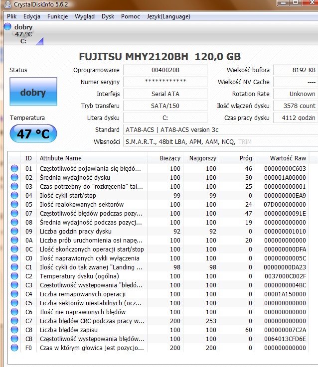Click status orb for attribute CB
The width and height of the screenshot is (318, 367).
pyautogui.click(x=14, y=339)
